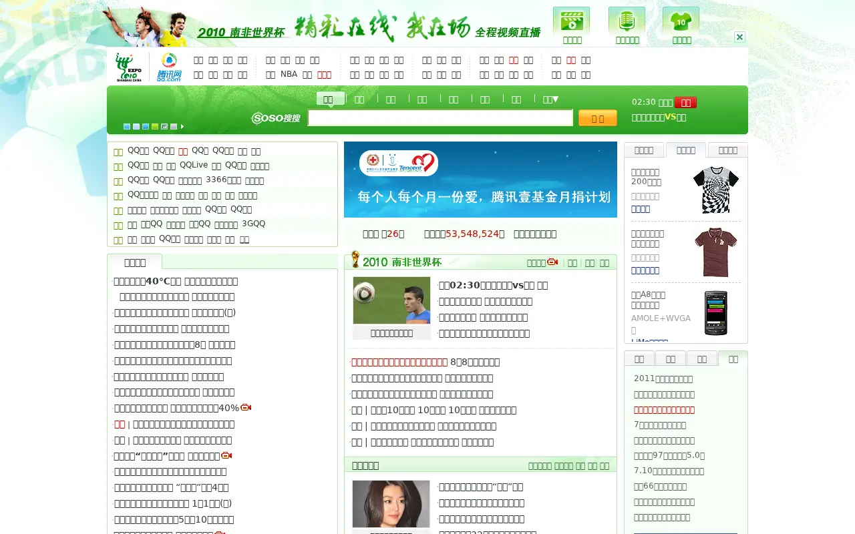The width and height of the screenshot is (855, 534).
Task: Click the red 26 count text
Action: 392,234
